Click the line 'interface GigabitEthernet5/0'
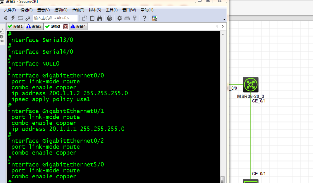Image resolution: width=313 pixels, height=183 pixels. coord(56,165)
